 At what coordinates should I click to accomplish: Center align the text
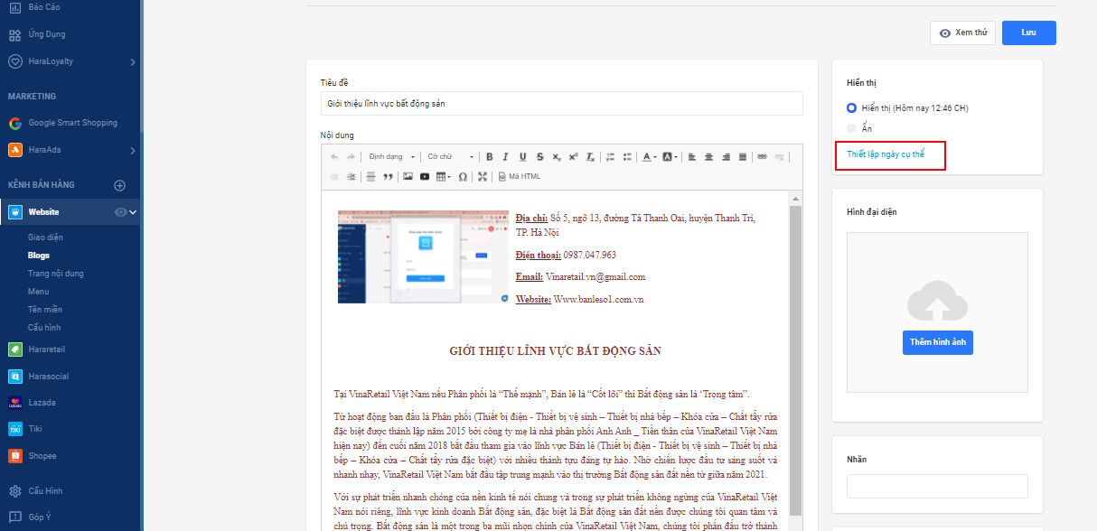708,156
